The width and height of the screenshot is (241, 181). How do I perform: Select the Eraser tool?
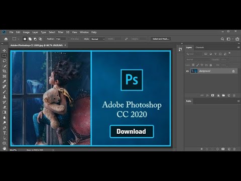(5, 107)
